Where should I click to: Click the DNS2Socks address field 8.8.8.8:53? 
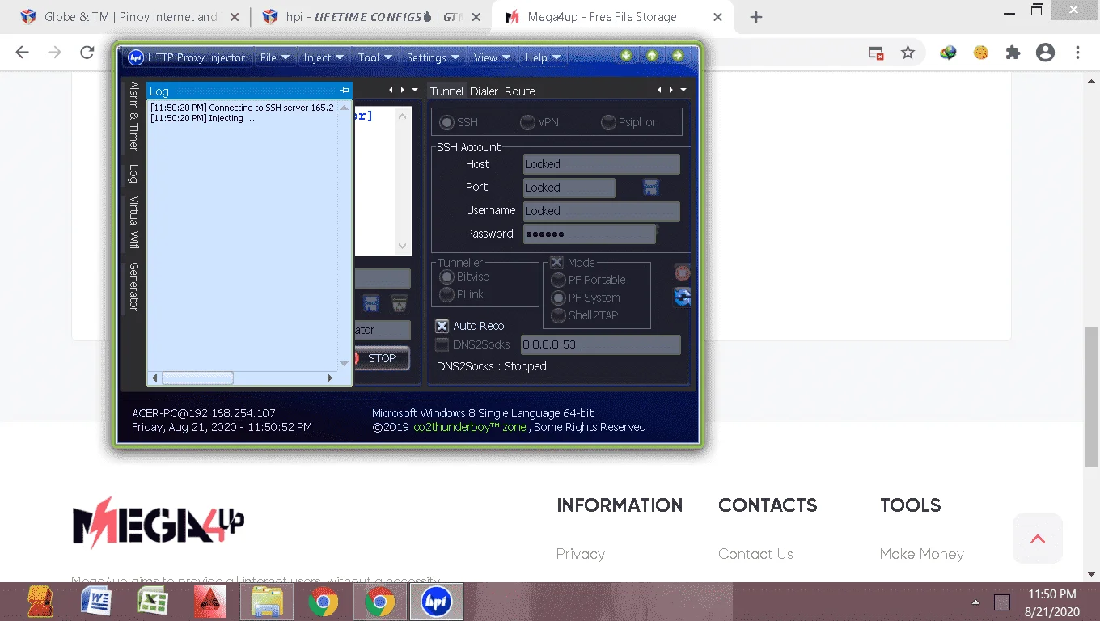pyautogui.click(x=600, y=344)
